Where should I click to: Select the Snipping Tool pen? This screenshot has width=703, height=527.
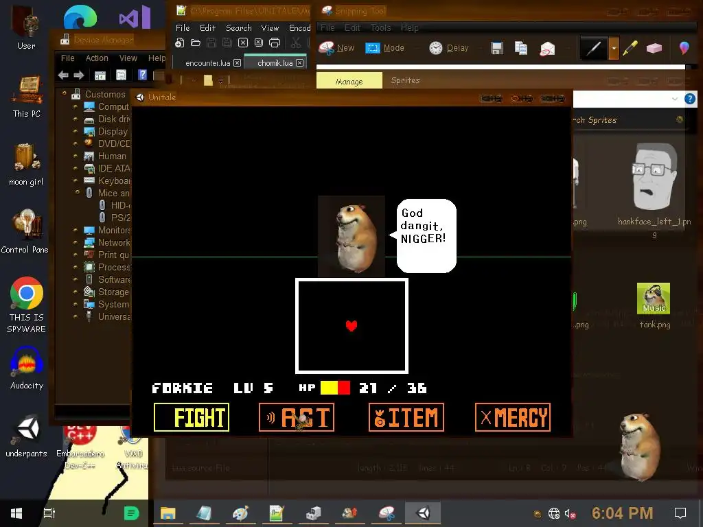click(x=594, y=48)
